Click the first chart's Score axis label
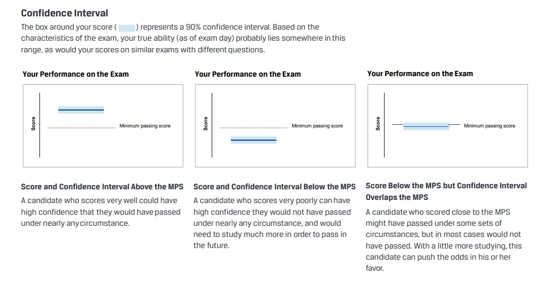The height and width of the screenshot is (284, 546). (x=33, y=124)
